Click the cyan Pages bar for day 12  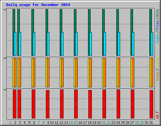62,44
